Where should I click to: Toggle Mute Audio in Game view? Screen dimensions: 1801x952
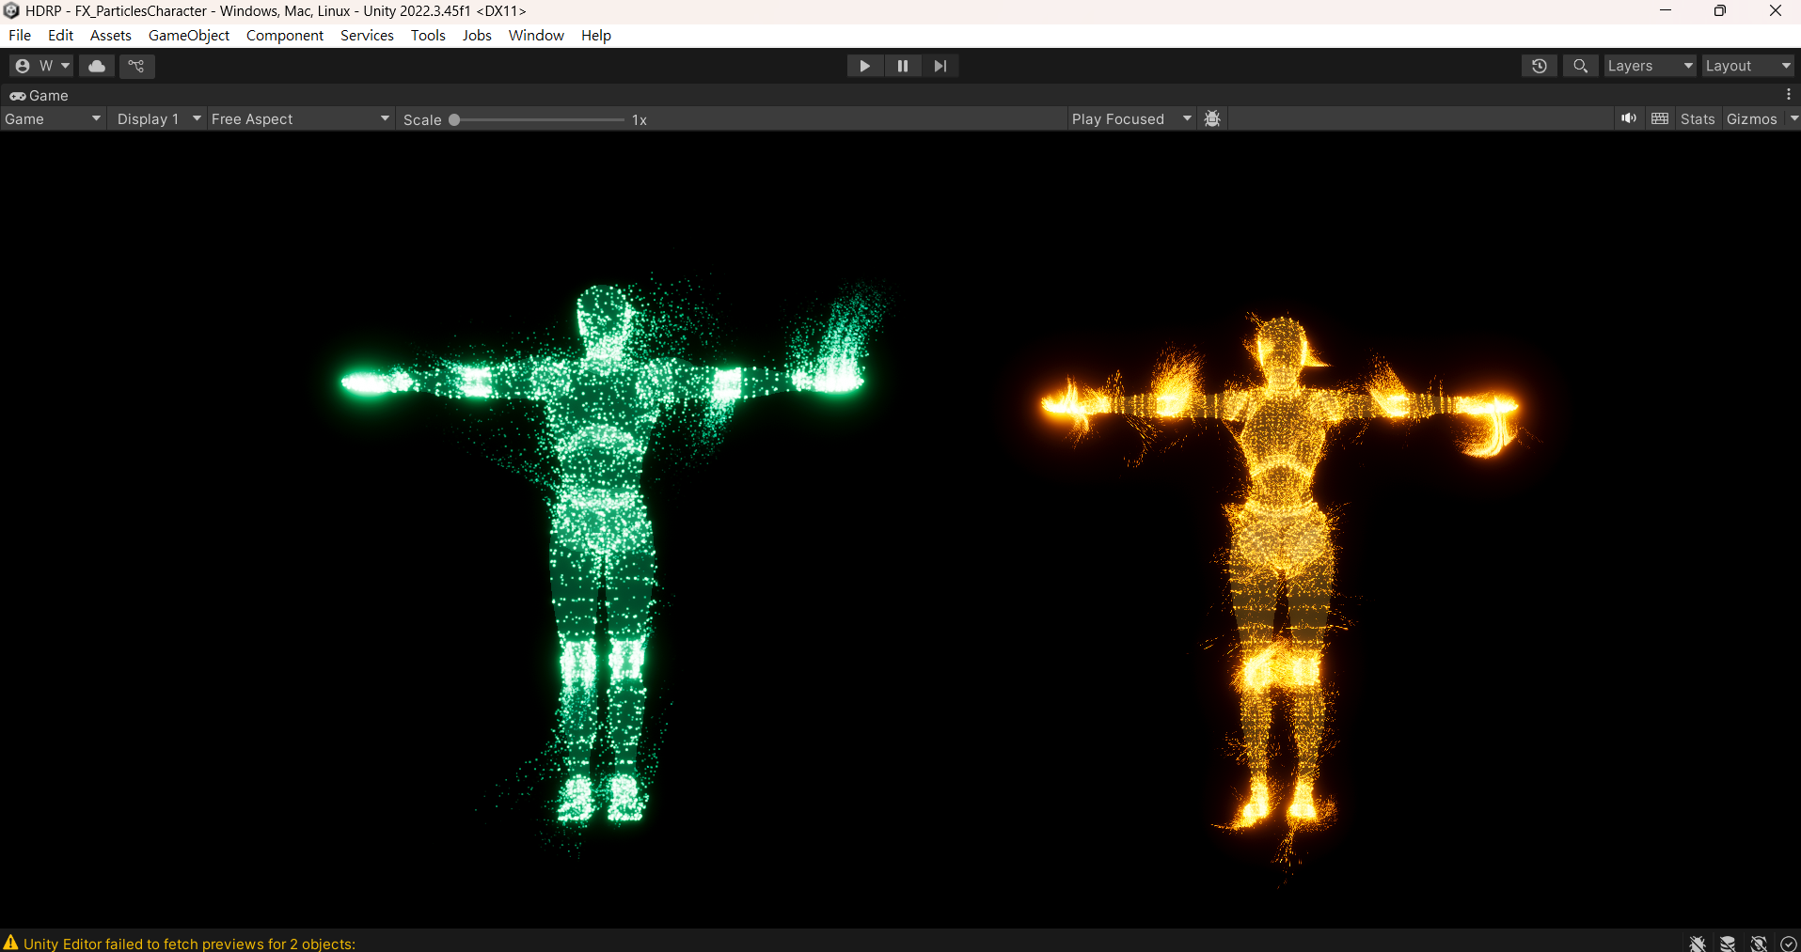pos(1629,118)
